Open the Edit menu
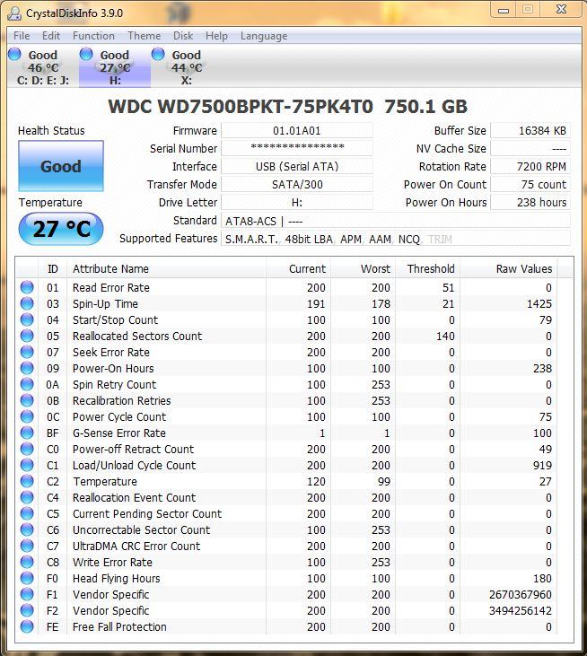Viewport: 587px width, 656px height. click(x=51, y=36)
